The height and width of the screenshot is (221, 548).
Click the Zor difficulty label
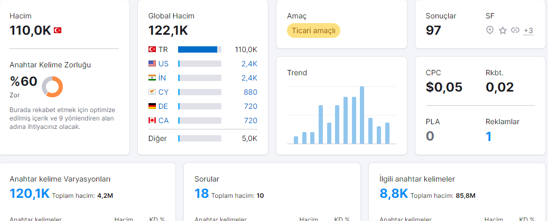[14, 95]
